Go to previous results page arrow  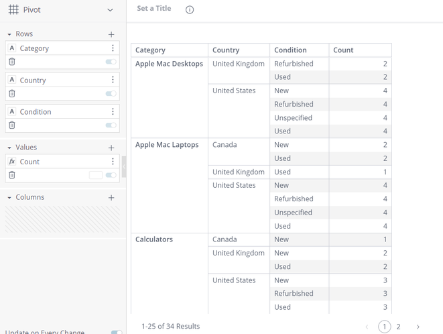[367, 327]
